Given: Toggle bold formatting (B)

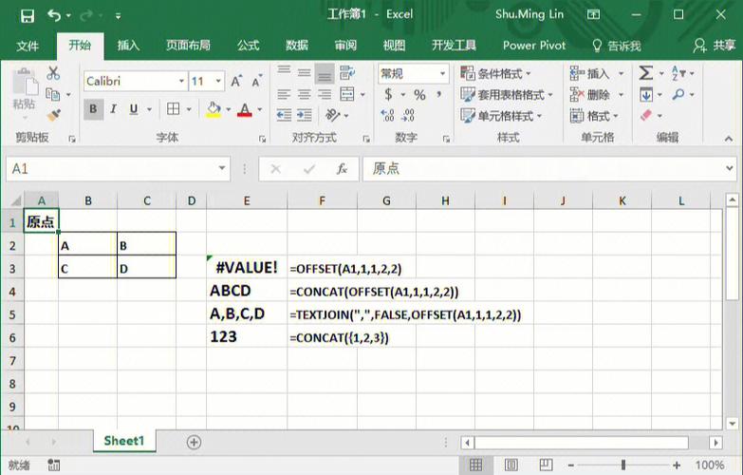Looking at the screenshot, I should (x=93, y=109).
